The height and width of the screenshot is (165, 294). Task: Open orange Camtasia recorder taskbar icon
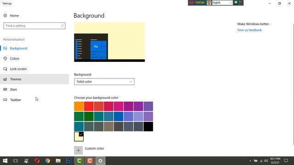(90, 161)
